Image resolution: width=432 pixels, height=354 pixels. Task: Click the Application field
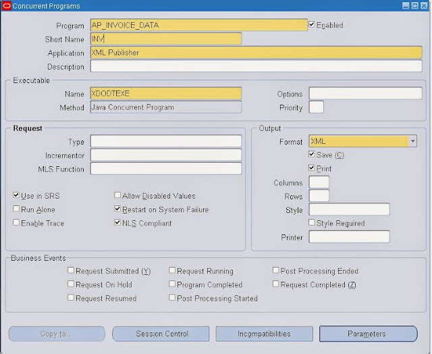(256, 53)
